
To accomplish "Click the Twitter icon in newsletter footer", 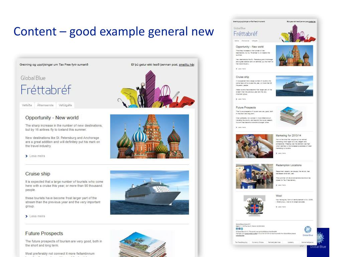I will (242, 229).
